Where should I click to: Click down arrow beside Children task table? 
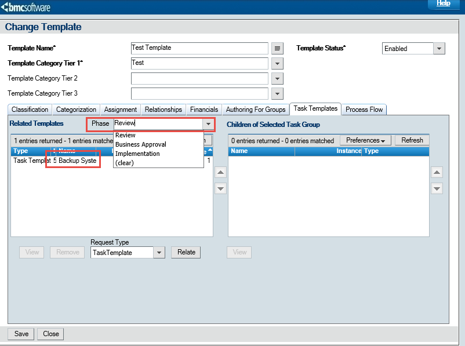437,188
